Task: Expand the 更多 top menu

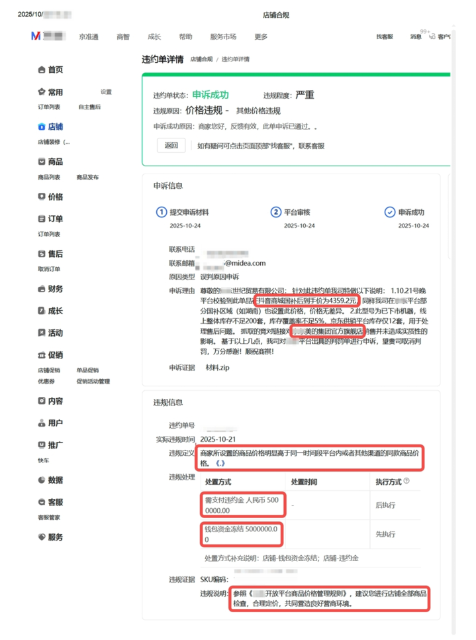Action: coord(261,37)
